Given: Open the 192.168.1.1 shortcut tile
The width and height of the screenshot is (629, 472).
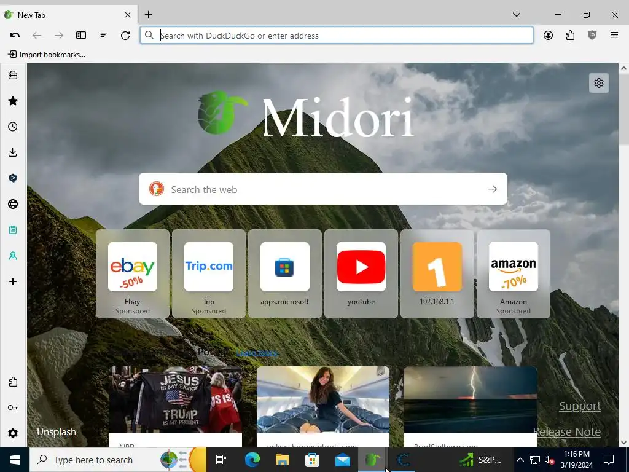Looking at the screenshot, I should click(437, 273).
